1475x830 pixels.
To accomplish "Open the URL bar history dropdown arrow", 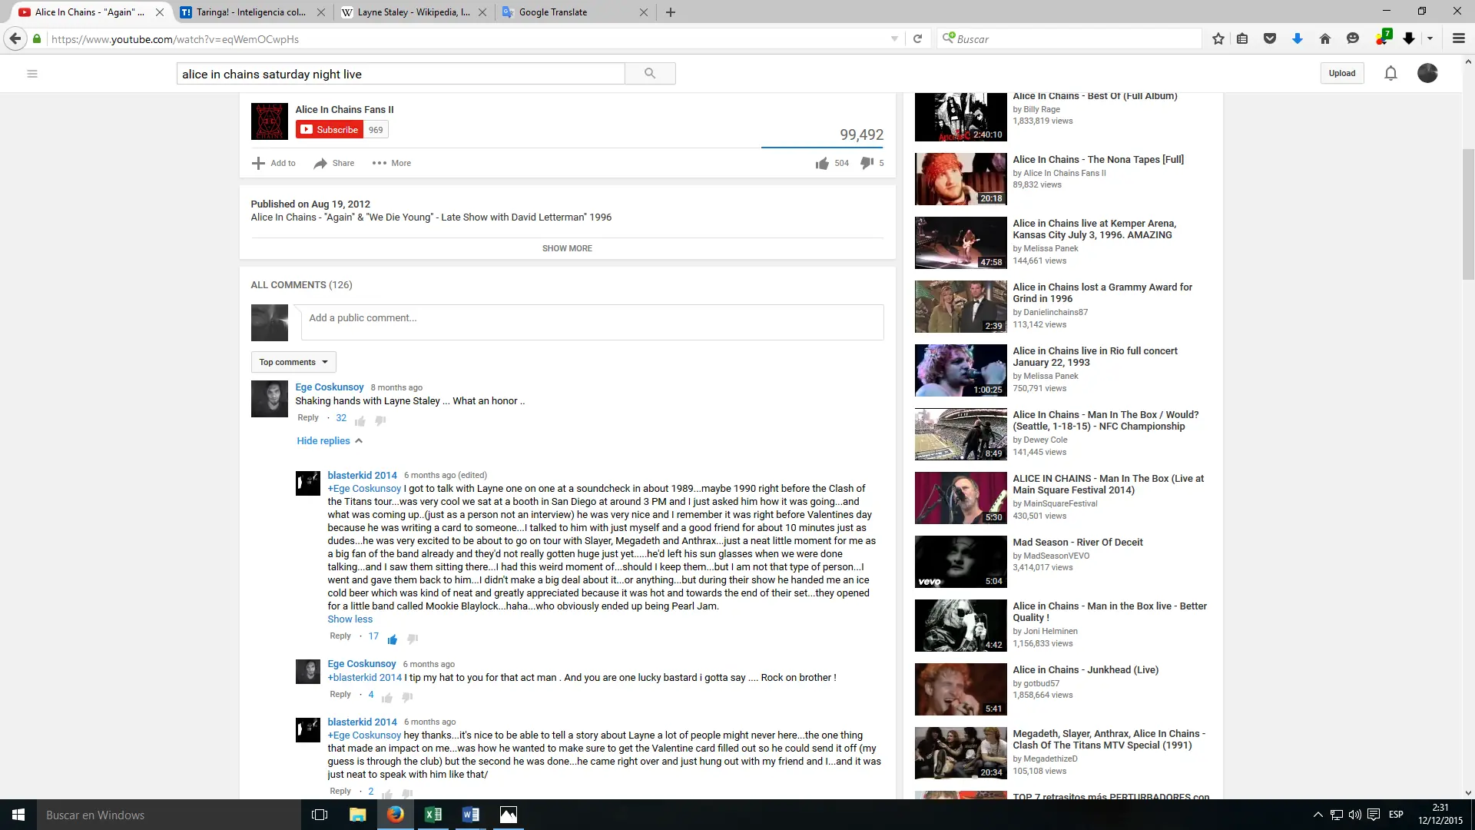I will click(x=894, y=38).
